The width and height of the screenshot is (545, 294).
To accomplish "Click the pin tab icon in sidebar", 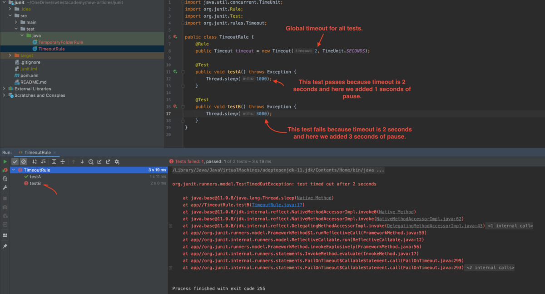I will [x=5, y=246].
